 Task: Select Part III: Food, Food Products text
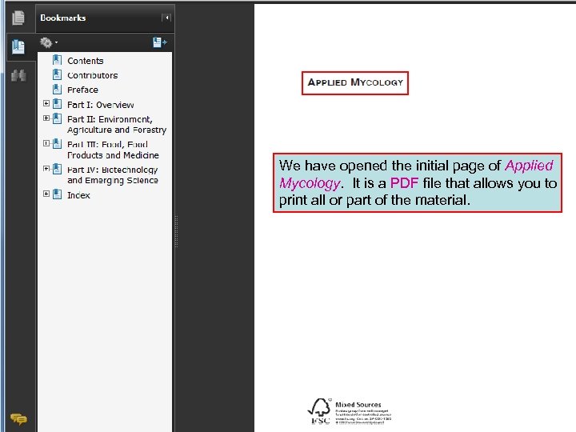[113, 150]
